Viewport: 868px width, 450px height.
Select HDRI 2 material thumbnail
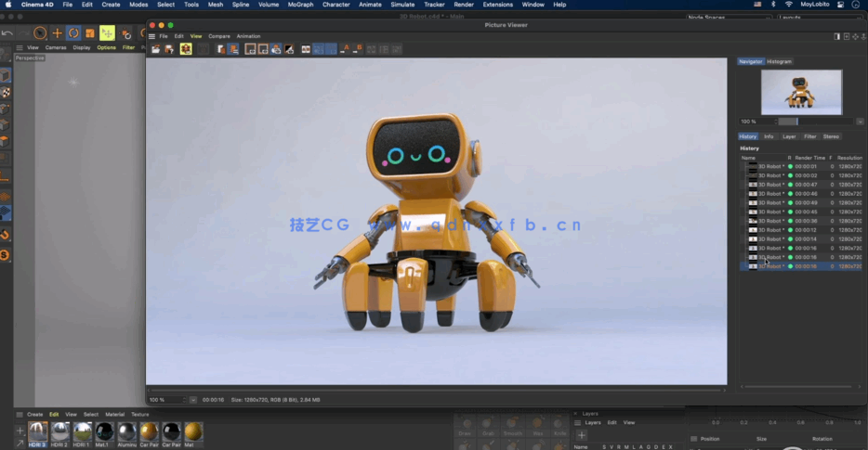coord(59,434)
